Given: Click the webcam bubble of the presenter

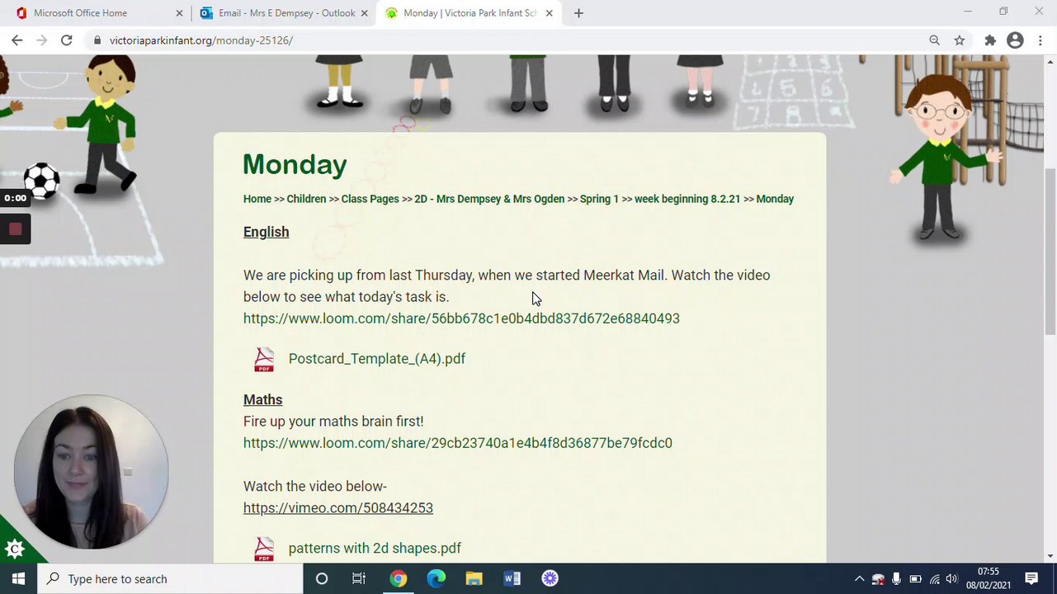Looking at the screenshot, I should (x=91, y=472).
